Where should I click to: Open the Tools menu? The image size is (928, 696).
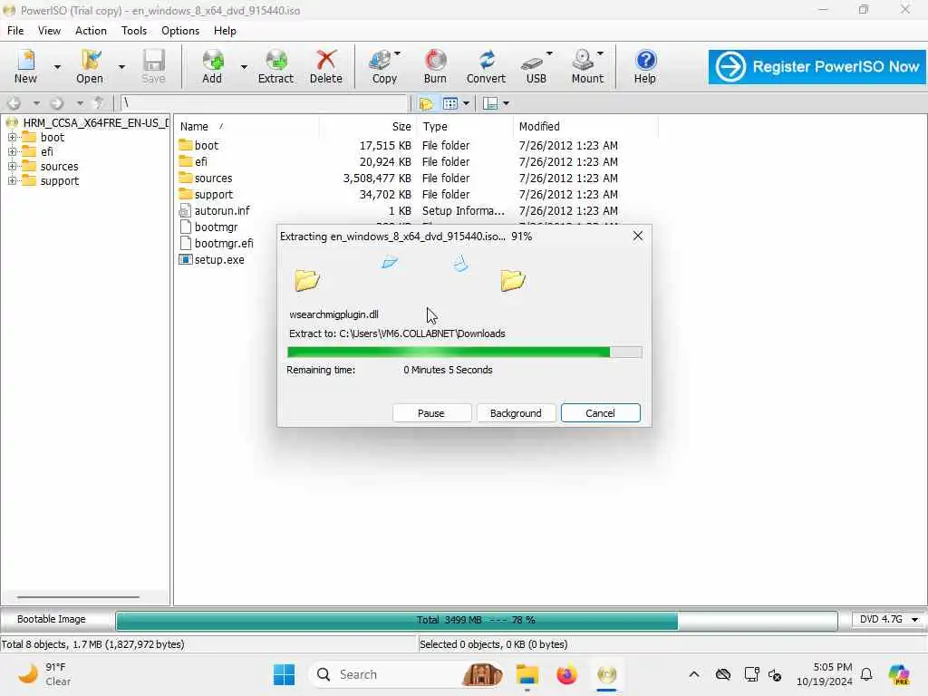click(x=134, y=31)
